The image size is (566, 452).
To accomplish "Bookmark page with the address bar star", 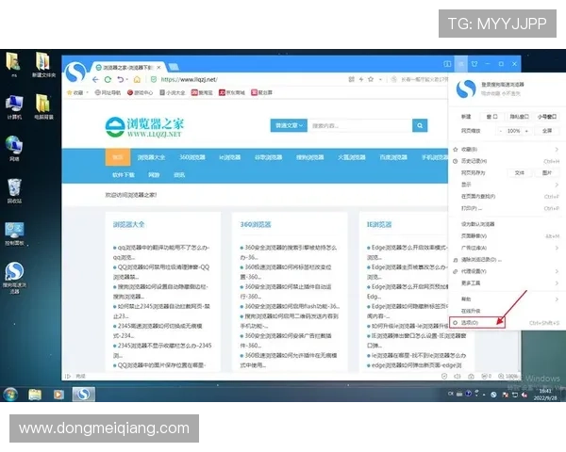I will (371, 79).
